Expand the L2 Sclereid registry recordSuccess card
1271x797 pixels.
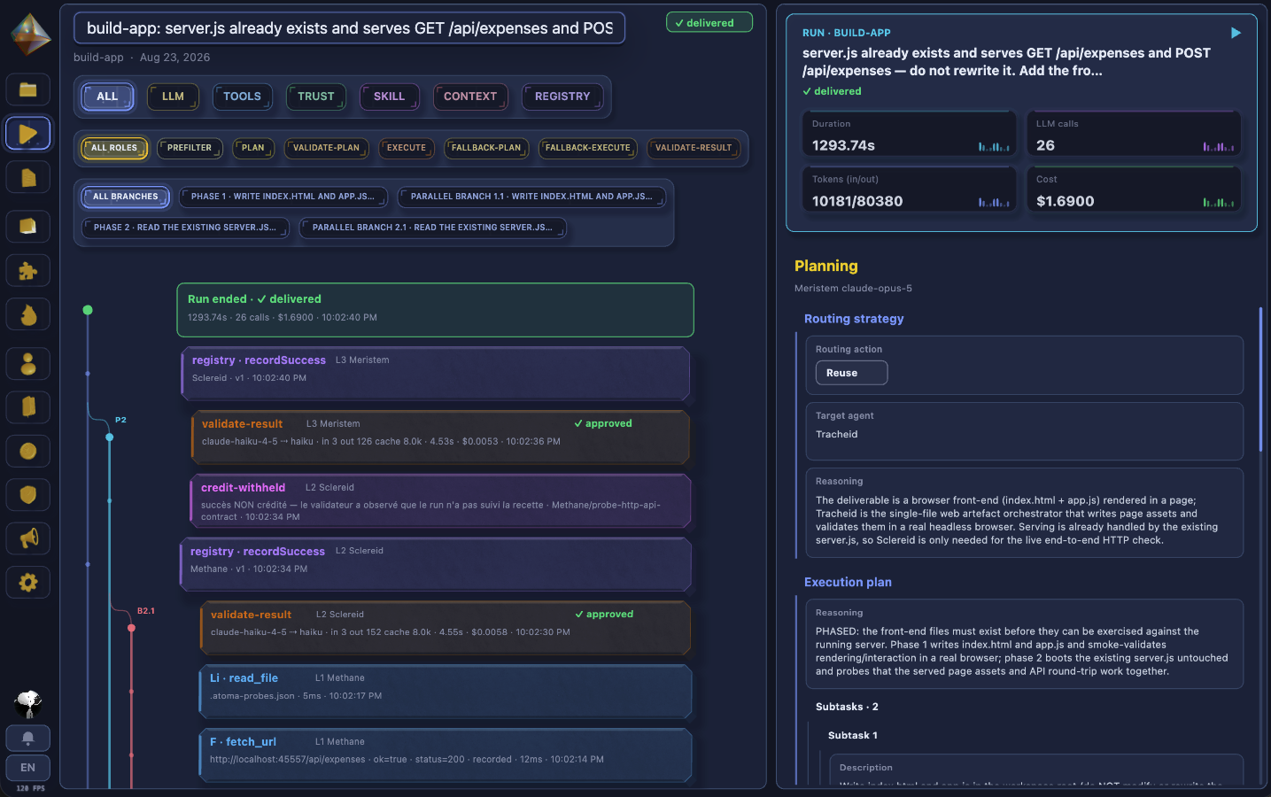click(x=435, y=564)
